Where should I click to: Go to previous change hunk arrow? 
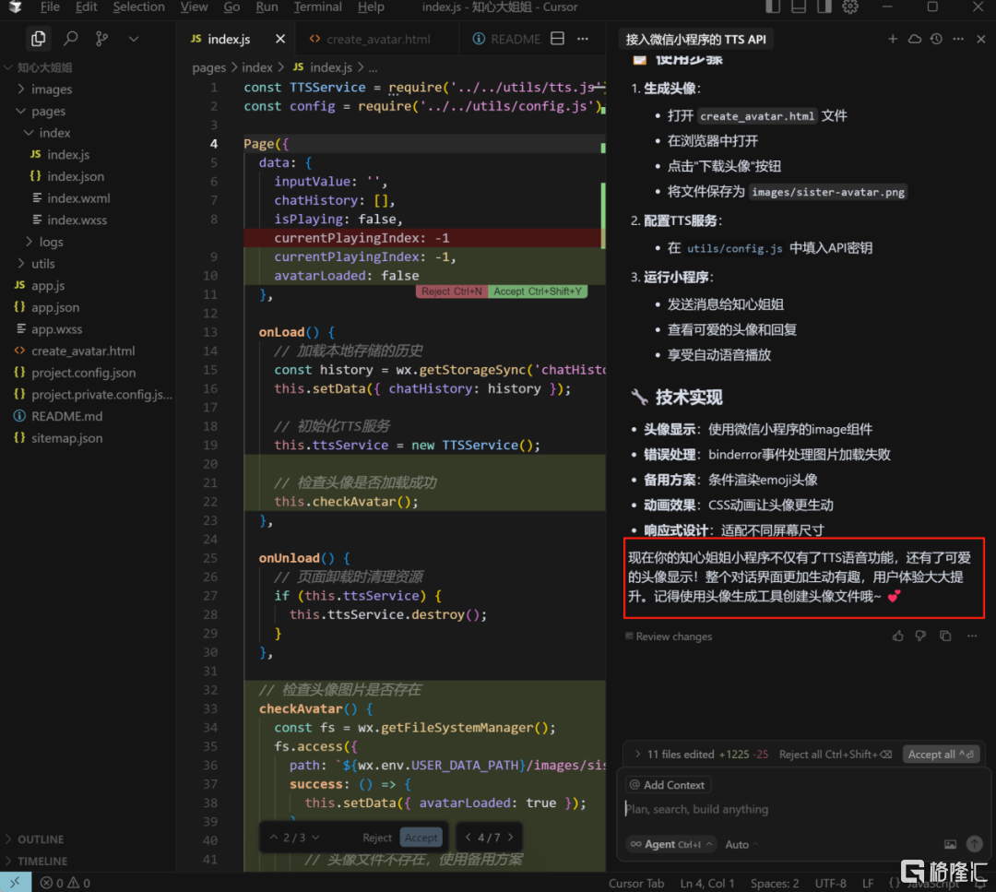(x=274, y=838)
